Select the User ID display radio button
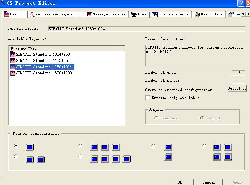The height and width of the screenshot is (185, 250). pyautogui.click(x=202, y=118)
